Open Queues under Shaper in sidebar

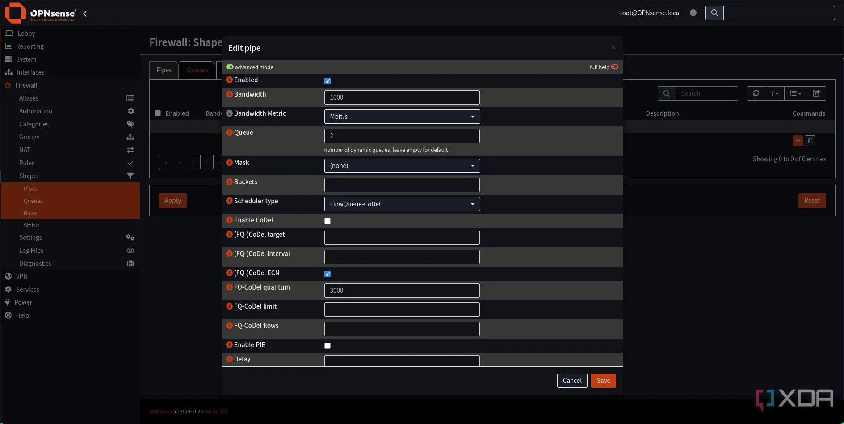[33, 201]
